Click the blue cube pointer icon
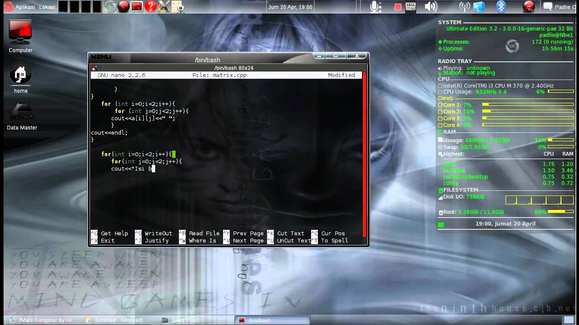This screenshot has height=325, width=579. pyautogui.click(x=479, y=7)
